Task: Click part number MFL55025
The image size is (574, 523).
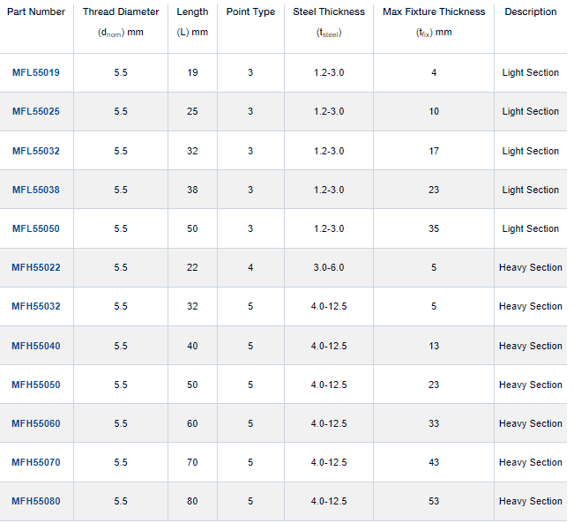Action: (x=36, y=112)
